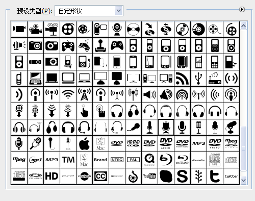The width and height of the screenshot is (255, 201).
Task: Select the Apple logo shape
Action: [x=84, y=143]
